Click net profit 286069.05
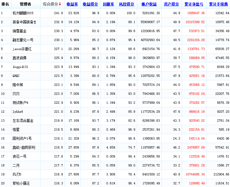Image resolution: width=230 pixels, height=187 pixels. point(197,58)
